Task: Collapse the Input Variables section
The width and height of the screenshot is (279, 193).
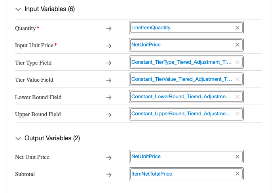Action: (18, 9)
